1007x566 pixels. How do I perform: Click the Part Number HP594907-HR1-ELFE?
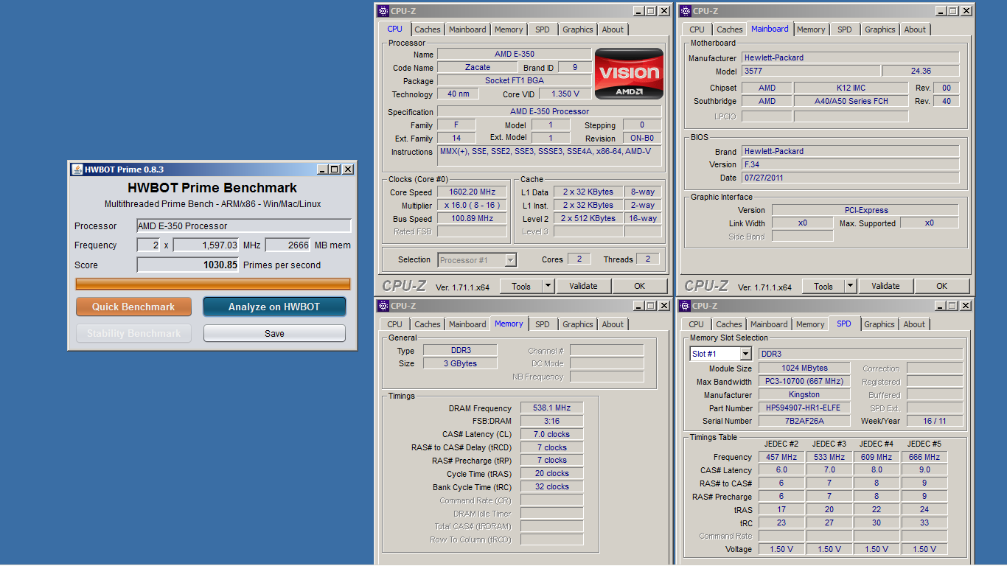coord(804,408)
